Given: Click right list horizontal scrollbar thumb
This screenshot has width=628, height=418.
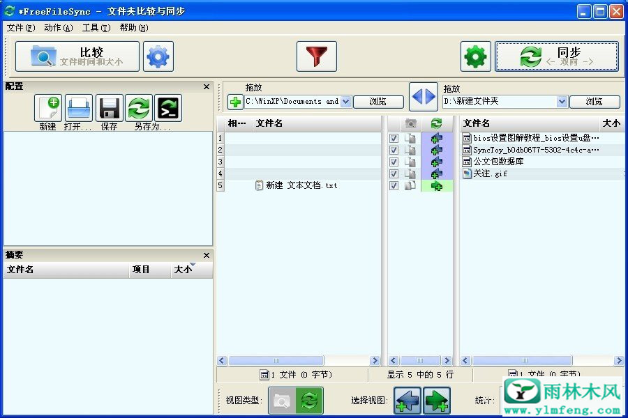Looking at the screenshot, I should point(522,361).
